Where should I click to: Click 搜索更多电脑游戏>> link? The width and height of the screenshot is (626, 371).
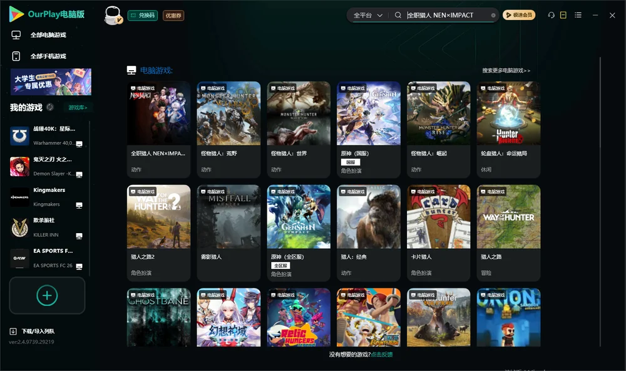(506, 70)
